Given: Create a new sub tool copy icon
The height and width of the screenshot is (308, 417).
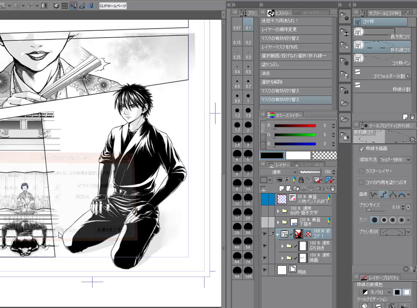Looking at the screenshot, I should 405,117.
